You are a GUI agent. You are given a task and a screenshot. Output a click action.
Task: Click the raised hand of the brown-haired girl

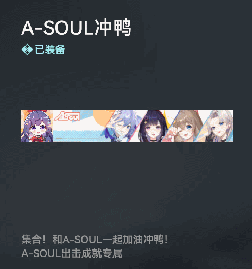(173, 133)
